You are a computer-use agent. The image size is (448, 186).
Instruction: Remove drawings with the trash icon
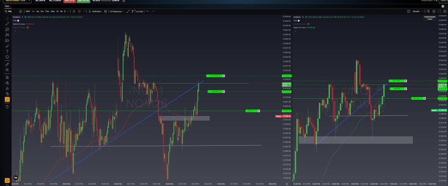[x=7, y=106]
